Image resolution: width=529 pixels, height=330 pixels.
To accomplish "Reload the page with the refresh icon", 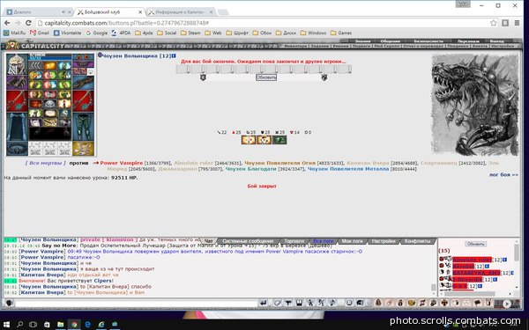I will pyautogui.click(x=28, y=23).
